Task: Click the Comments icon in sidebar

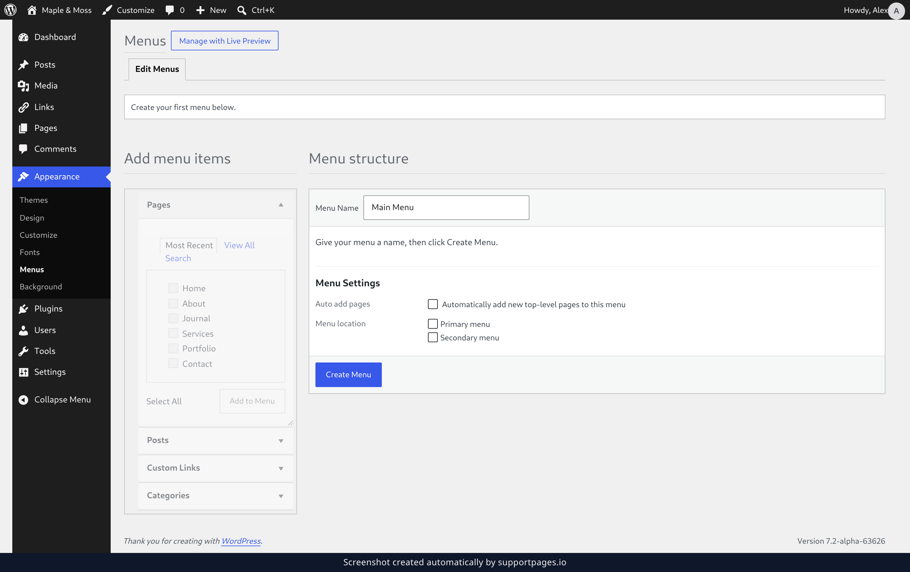Action: pos(23,149)
